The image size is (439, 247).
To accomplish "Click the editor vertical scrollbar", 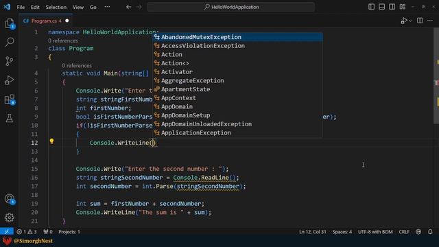I will click(x=436, y=75).
